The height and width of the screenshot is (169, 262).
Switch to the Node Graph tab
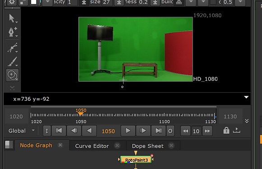[36, 146]
